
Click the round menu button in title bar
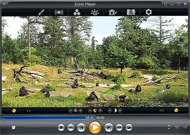(x=4, y=4)
